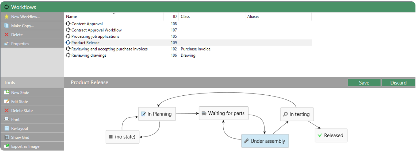This screenshot has height=151, width=416.
Task: Click the Delete State icon
Action: [7, 111]
